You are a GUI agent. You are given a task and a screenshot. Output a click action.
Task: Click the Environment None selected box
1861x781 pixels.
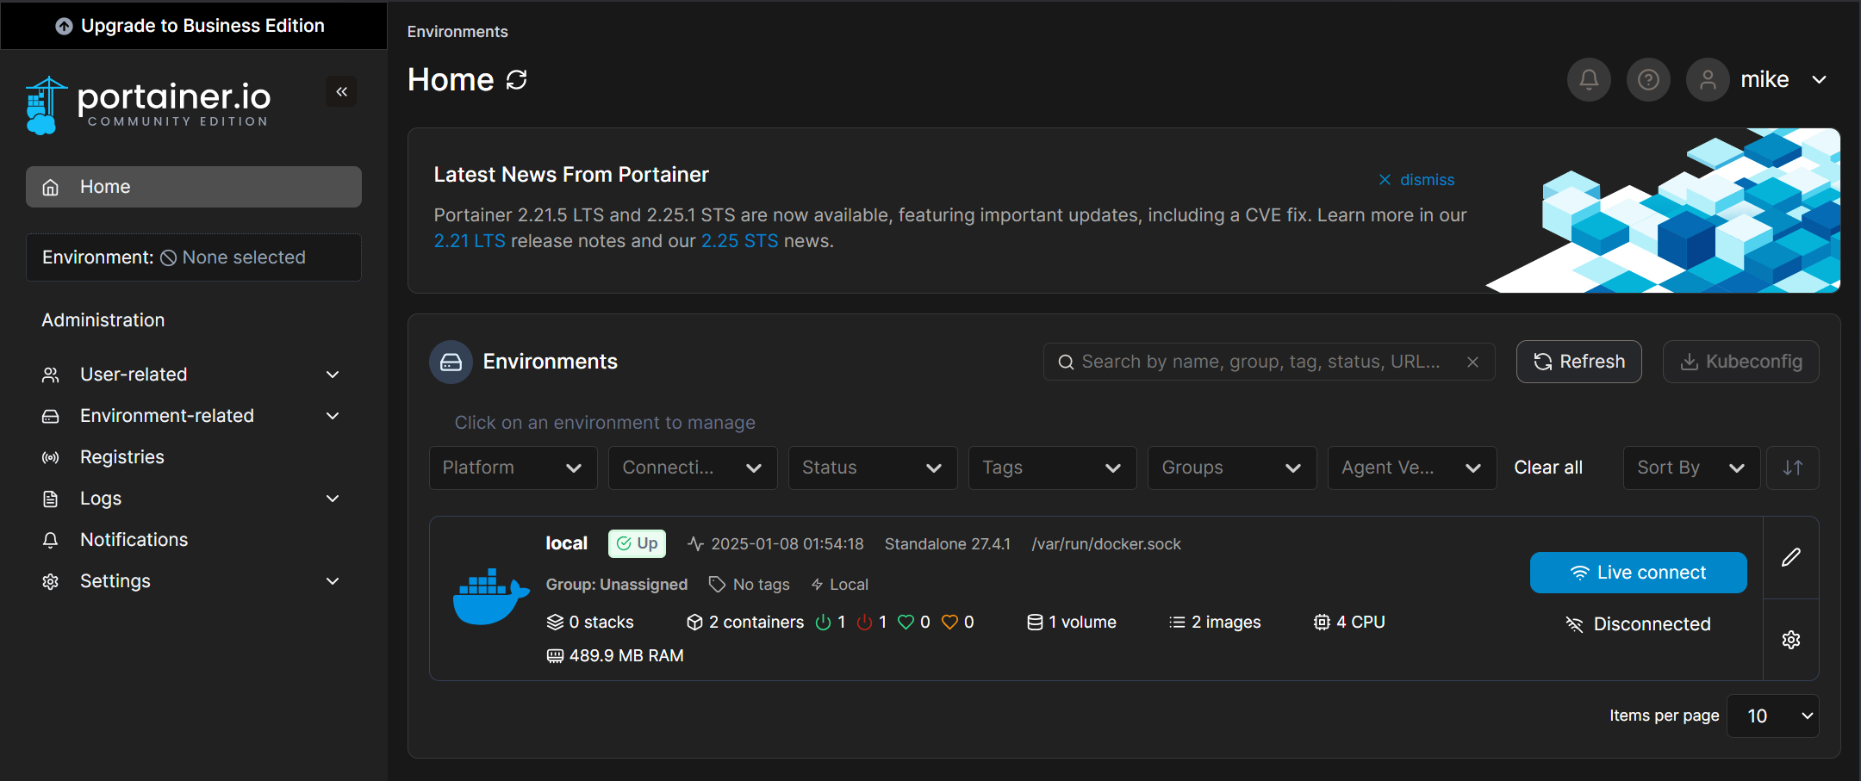[x=193, y=257]
